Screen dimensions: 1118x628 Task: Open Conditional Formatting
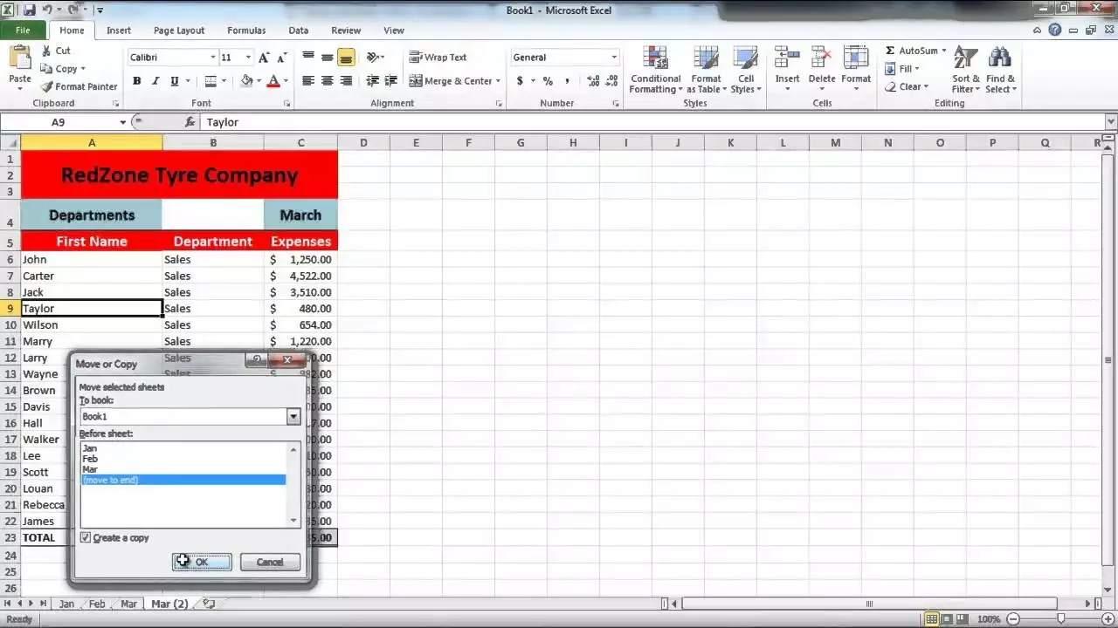pos(655,70)
